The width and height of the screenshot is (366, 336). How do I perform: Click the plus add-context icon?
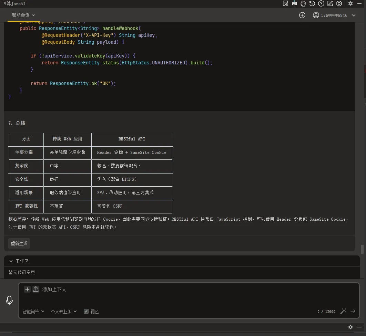(x=27, y=290)
